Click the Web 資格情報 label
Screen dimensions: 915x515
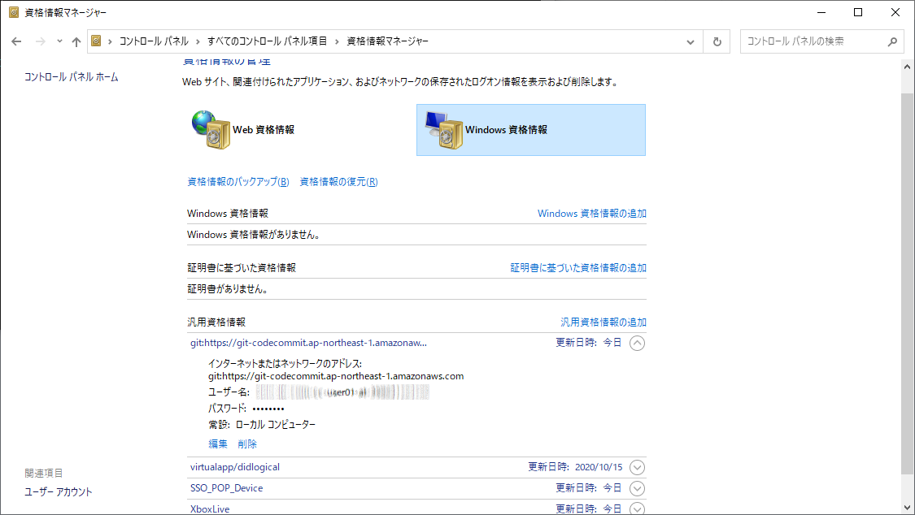click(x=264, y=130)
